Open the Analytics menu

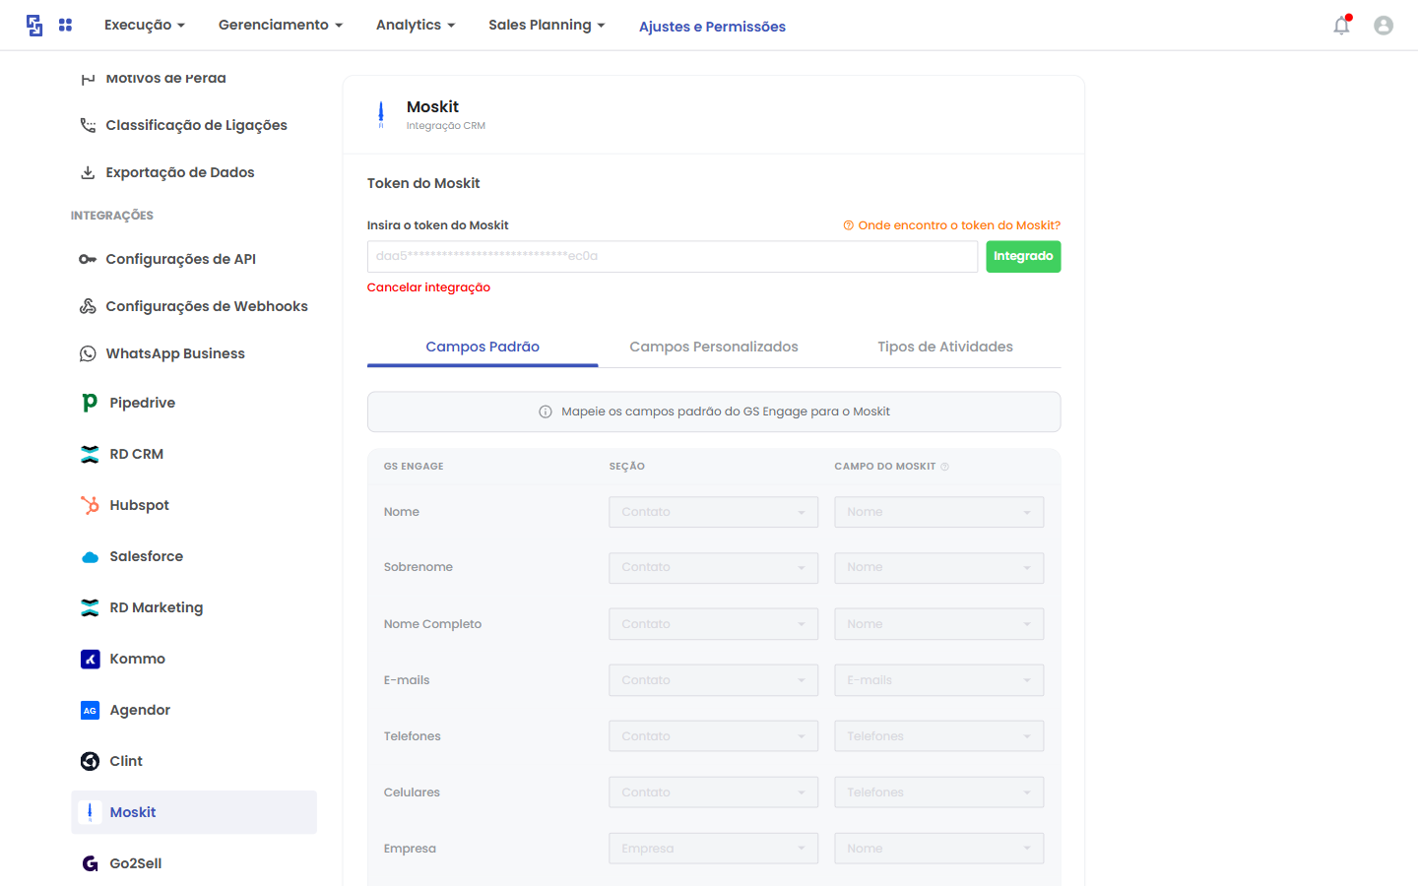click(416, 25)
